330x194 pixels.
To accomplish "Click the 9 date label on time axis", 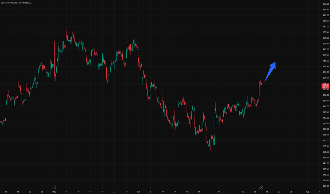I will tap(78, 192).
